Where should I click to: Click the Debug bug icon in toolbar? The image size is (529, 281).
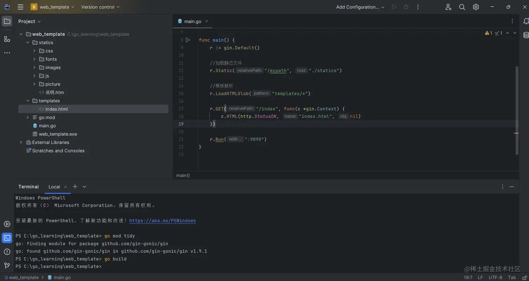tap(406, 7)
